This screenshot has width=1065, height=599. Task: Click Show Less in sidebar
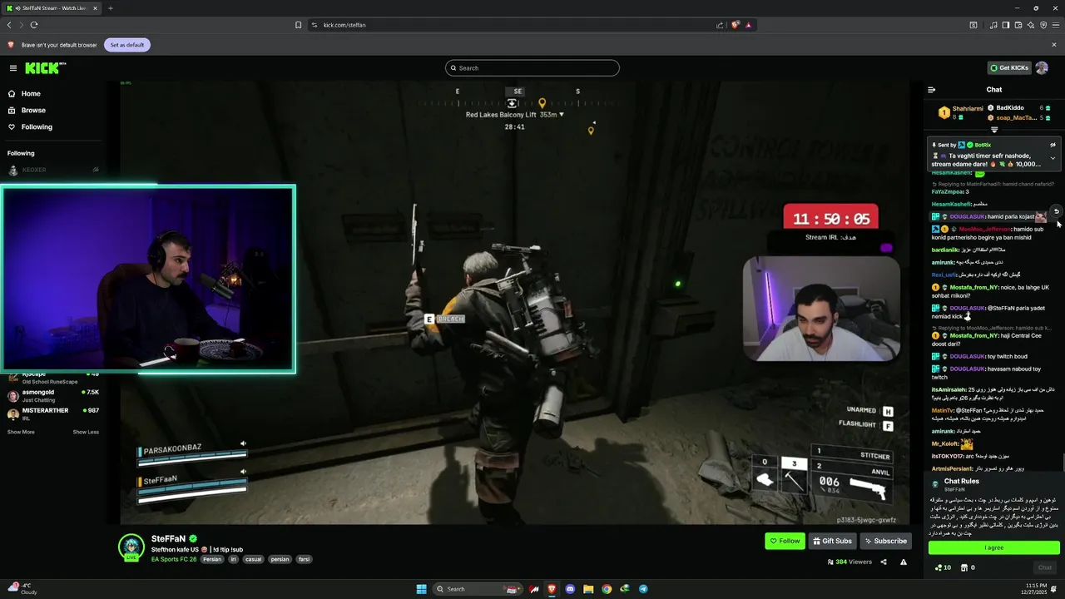86,432
